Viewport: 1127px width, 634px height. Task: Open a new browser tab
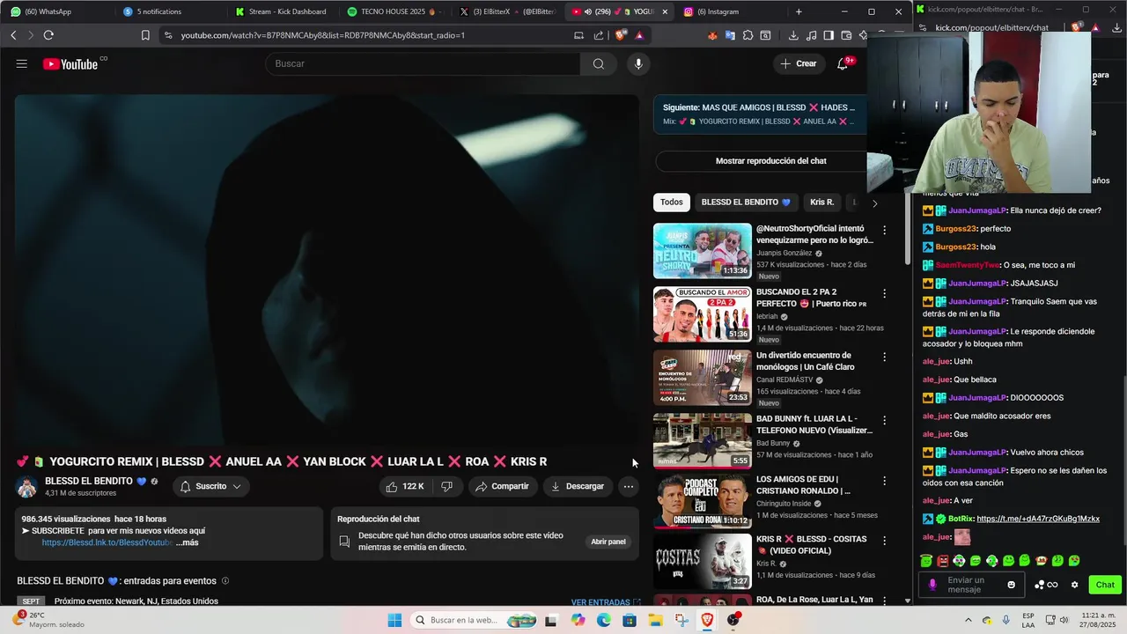pyautogui.click(x=799, y=11)
